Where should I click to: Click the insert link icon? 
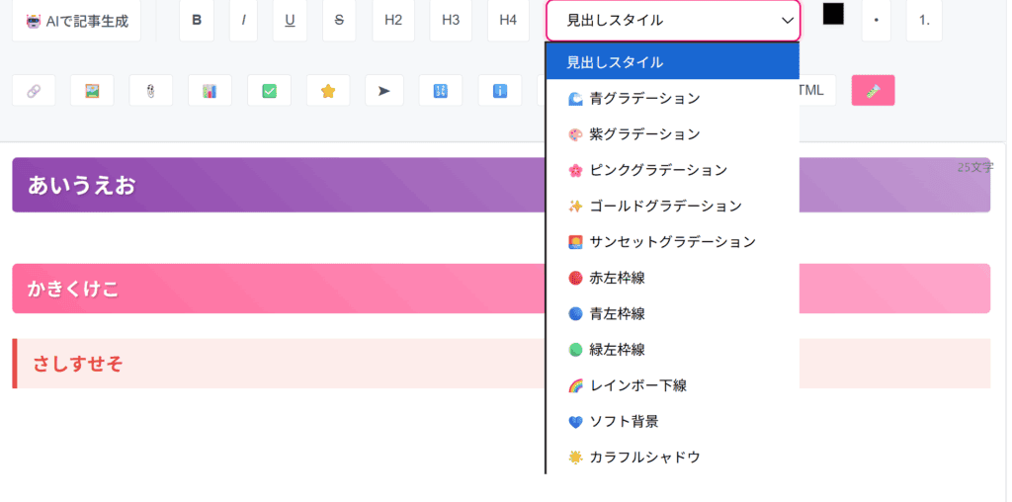pyautogui.click(x=34, y=91)
